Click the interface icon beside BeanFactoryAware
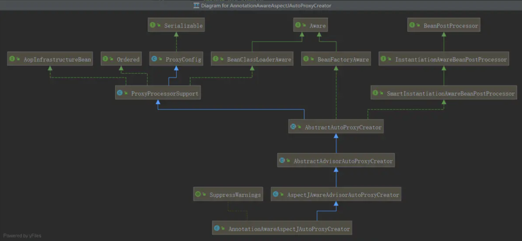The image size is (522, 241). [x=306, y=59]
